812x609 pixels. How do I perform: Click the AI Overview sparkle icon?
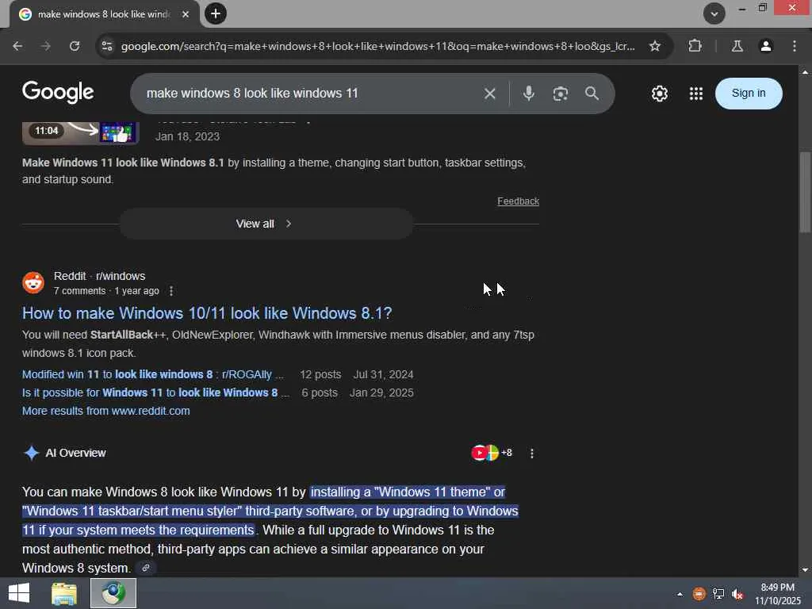pos(31,453)
